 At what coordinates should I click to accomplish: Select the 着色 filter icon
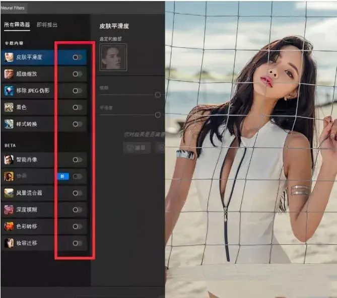pos(9,107)
